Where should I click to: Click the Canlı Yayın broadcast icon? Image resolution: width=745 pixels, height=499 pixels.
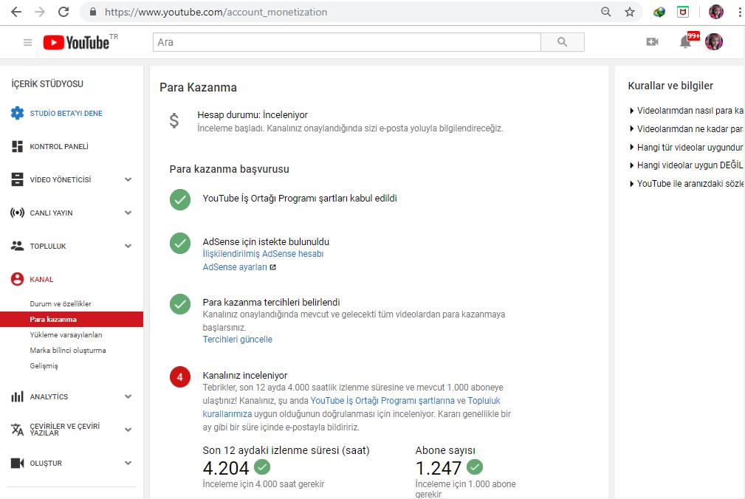coord(17,213)
